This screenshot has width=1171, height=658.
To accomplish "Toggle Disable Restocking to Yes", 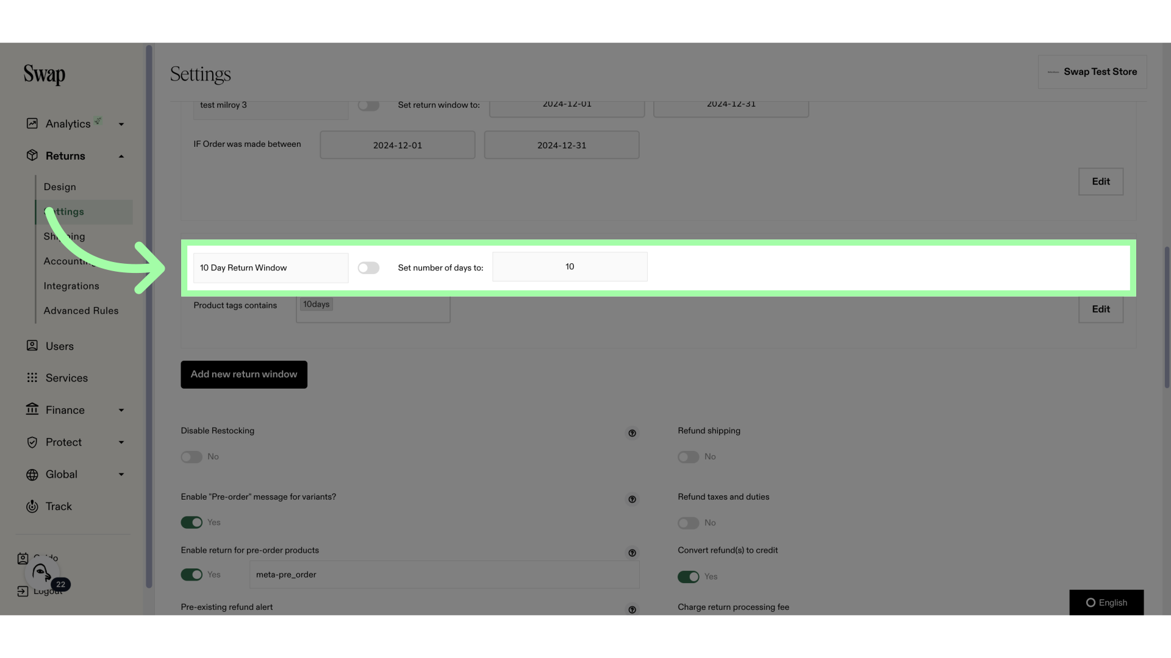I will click(x=192, y=456).
